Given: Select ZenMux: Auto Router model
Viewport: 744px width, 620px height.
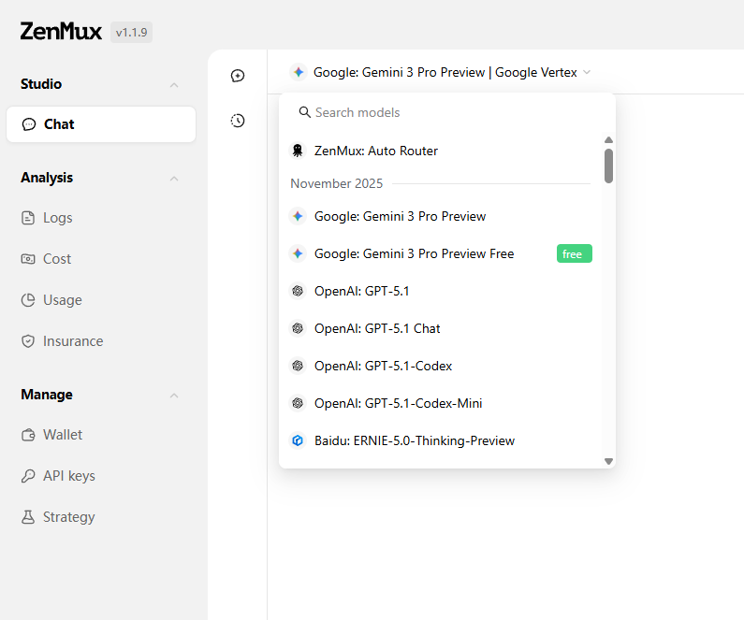Looking at the screenshot, I should click(375, 151).
